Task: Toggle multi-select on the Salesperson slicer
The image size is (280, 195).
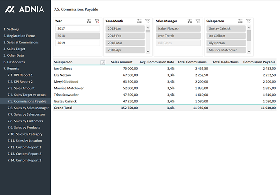Action: point(240,21)
